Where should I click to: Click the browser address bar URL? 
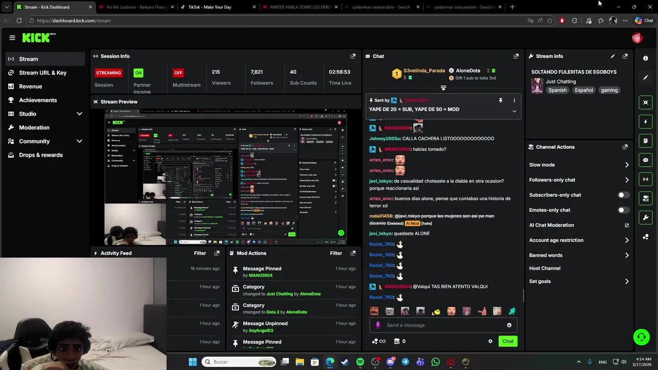[74, 21]
